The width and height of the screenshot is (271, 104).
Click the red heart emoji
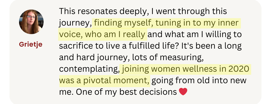pyautogui.click(x=183, y=92)
